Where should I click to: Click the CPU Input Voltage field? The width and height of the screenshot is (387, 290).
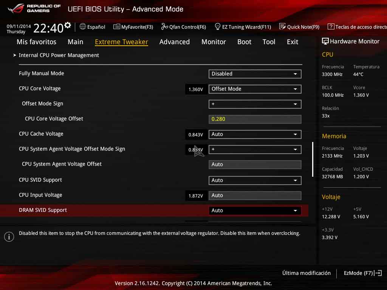(255, 195)
